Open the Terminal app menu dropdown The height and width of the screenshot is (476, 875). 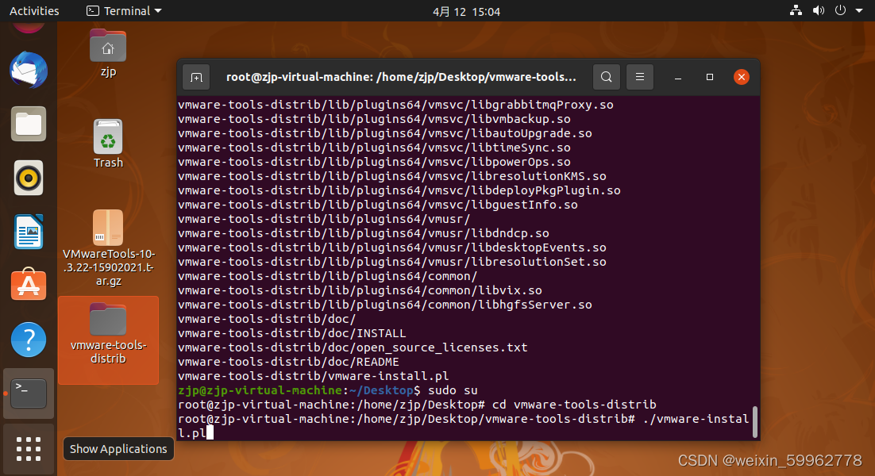[124, 10]
